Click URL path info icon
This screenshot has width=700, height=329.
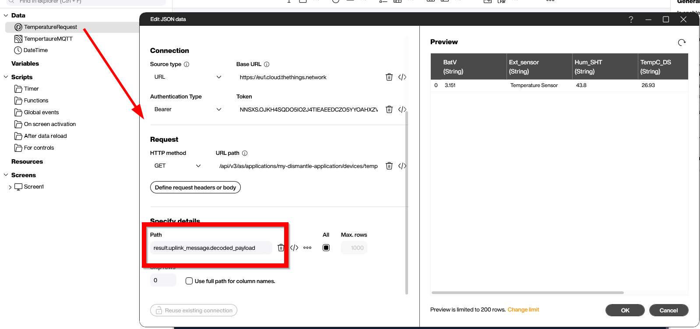(x=245, y=153)
